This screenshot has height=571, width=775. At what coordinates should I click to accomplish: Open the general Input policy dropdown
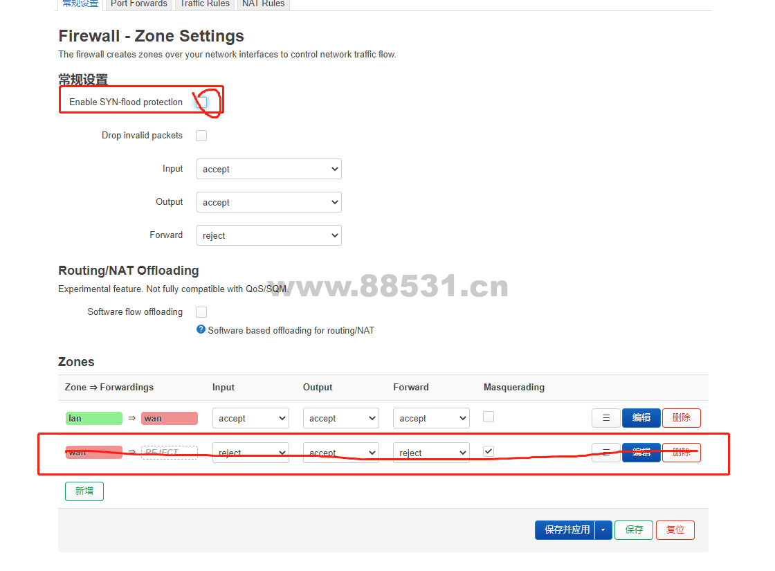(x=269, y=169)
